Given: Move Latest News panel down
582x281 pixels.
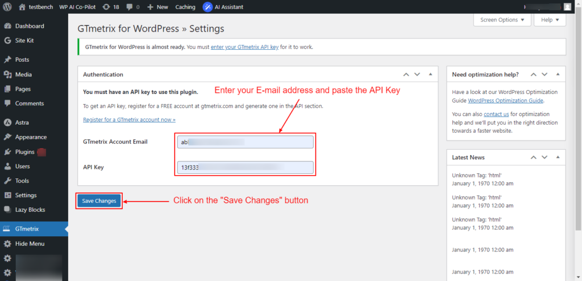Looking at the screenshot, I should (x=544, y=157).
